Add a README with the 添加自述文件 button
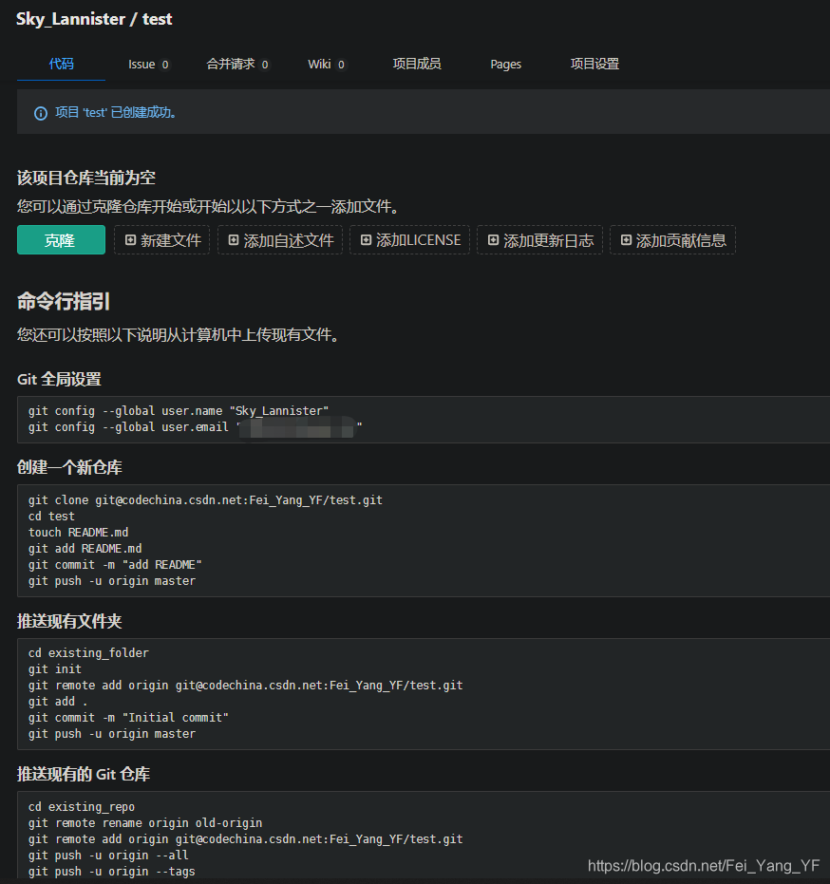This screenshot has width=830, height=884. [x=279, y=240]
